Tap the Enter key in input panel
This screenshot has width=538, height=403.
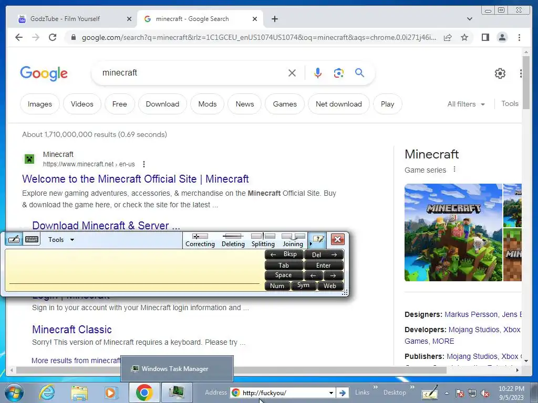coord(324,265)
